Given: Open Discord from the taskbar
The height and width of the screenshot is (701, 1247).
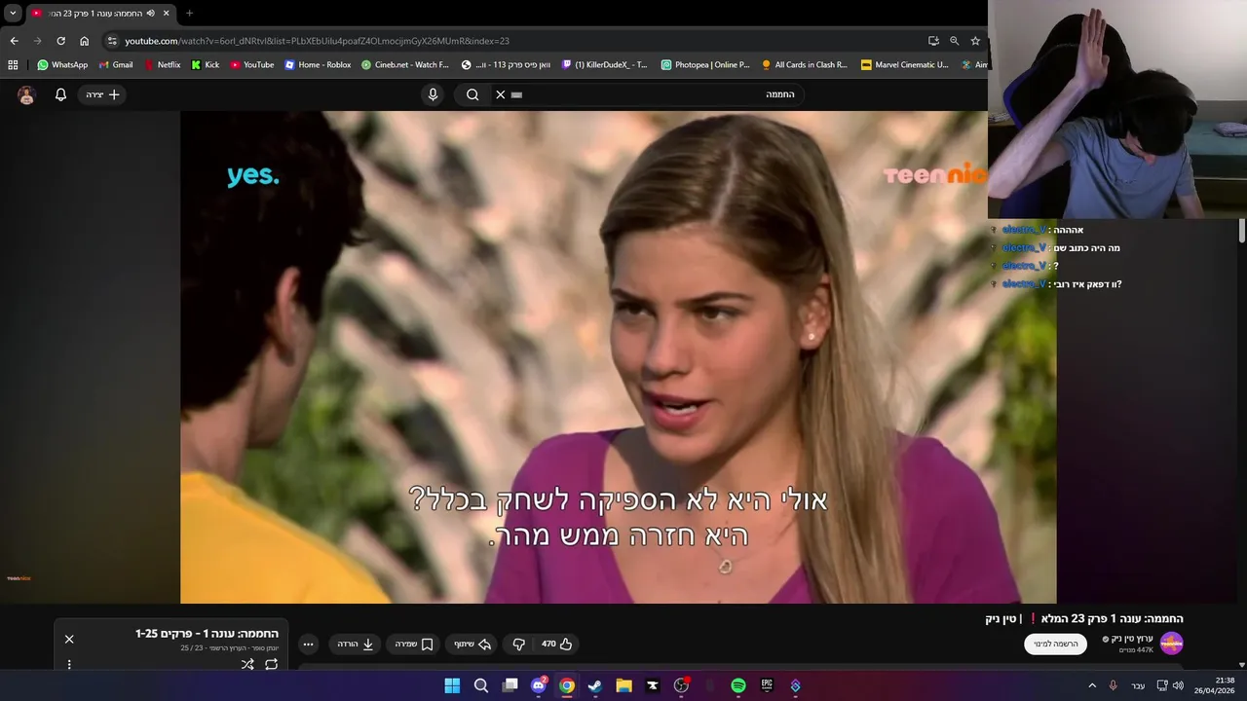Looking at the screenshot, I should (539, 685).
